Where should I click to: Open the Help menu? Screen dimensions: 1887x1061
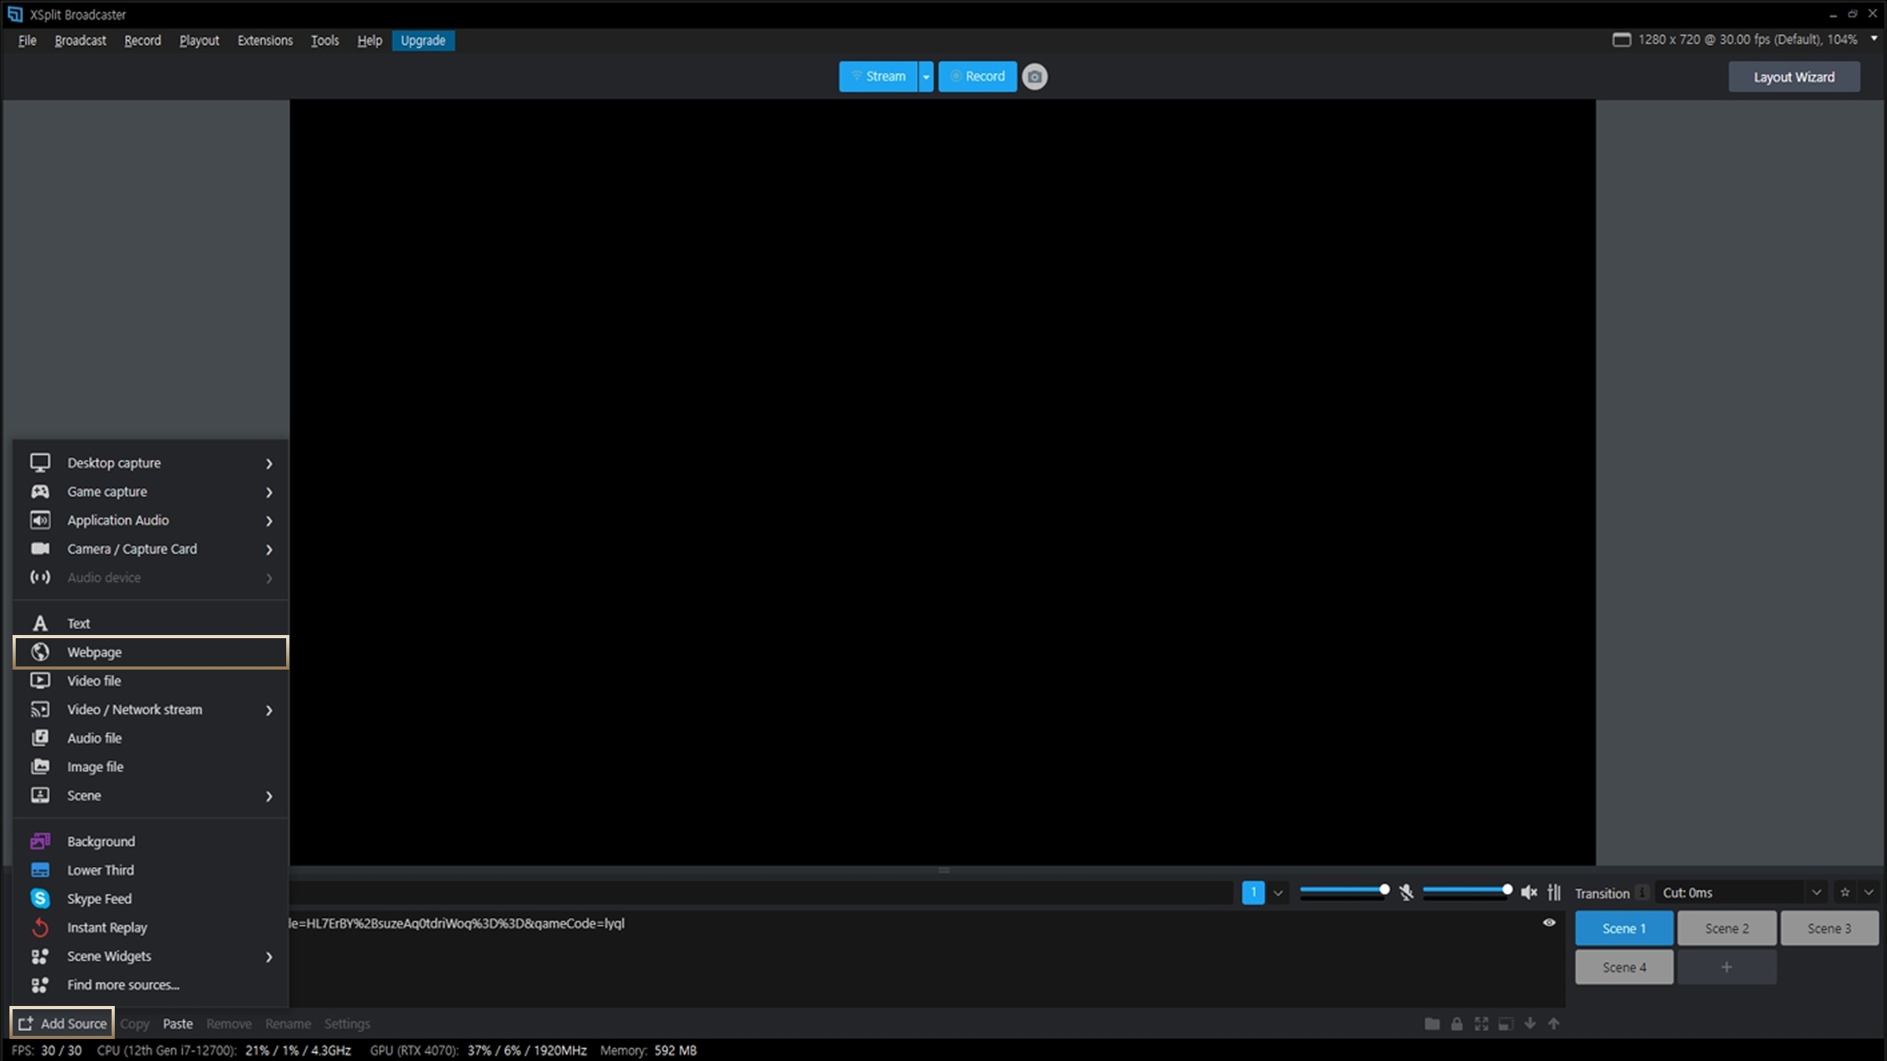pos(370,40)
